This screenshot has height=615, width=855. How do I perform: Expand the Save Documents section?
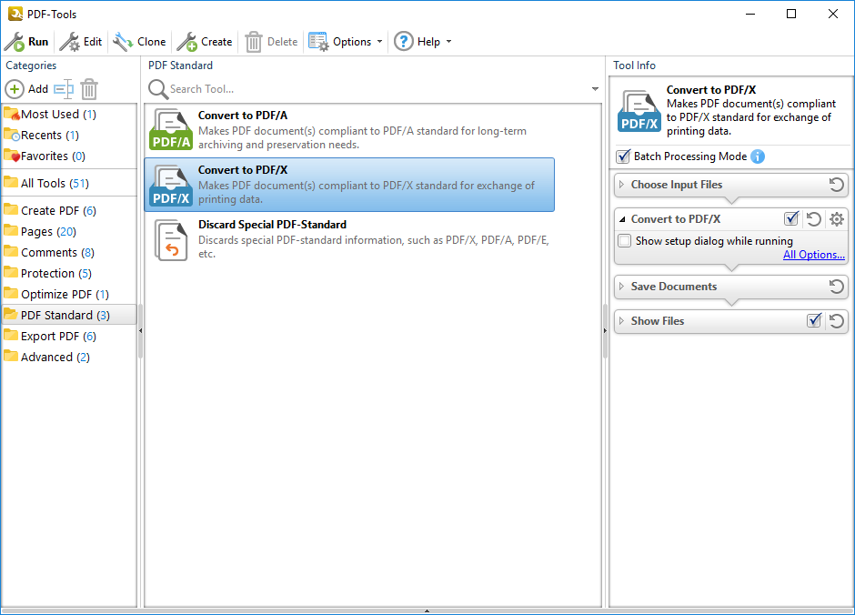(622, 287)
